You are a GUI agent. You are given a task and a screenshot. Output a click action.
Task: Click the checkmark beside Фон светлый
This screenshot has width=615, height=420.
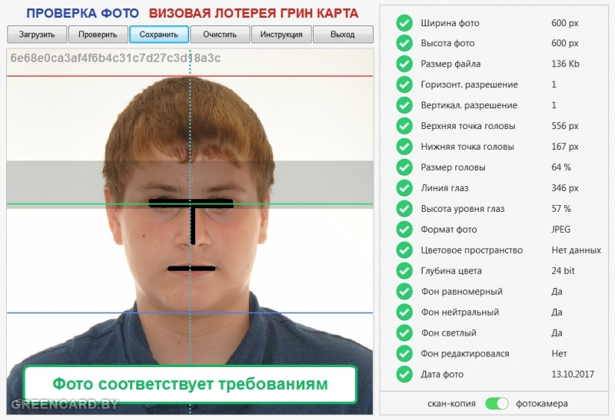tap(404, 333)
